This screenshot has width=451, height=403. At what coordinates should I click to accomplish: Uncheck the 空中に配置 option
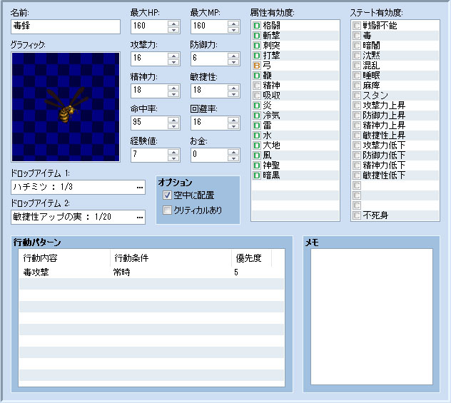[168, 195]
